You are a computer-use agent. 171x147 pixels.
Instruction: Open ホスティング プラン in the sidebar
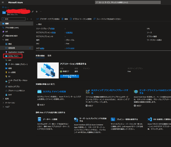[14, 86]
